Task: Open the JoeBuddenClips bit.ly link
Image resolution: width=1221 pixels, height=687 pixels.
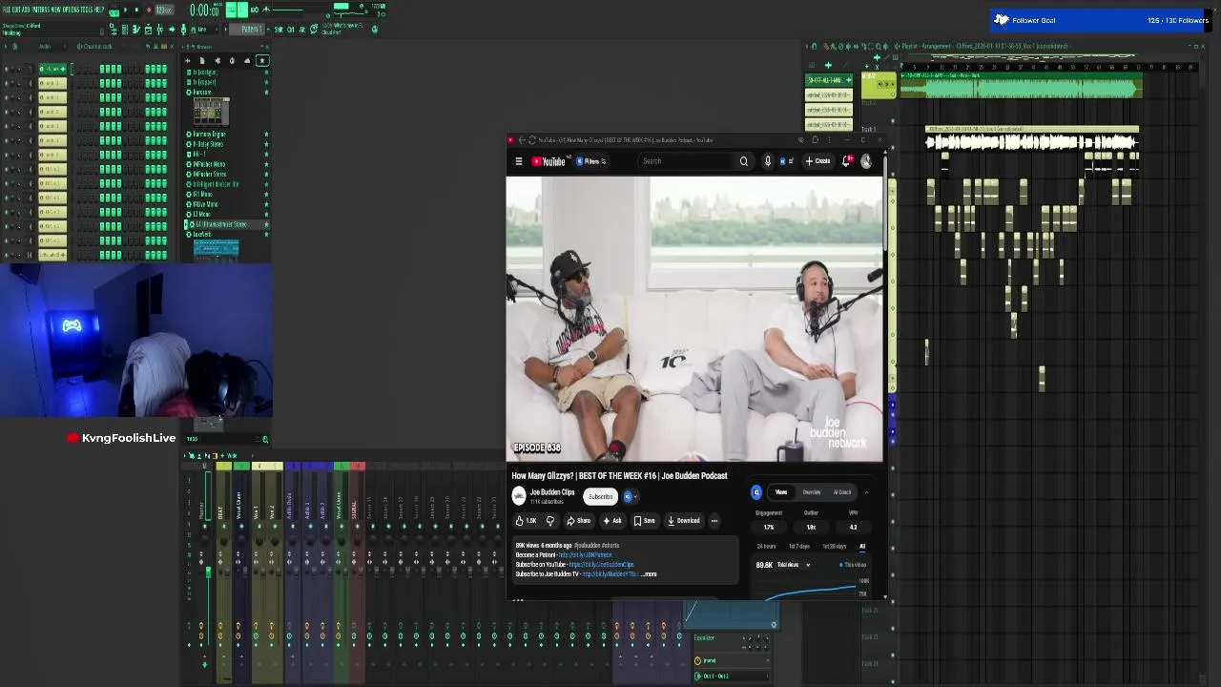Action: point(601,565)
